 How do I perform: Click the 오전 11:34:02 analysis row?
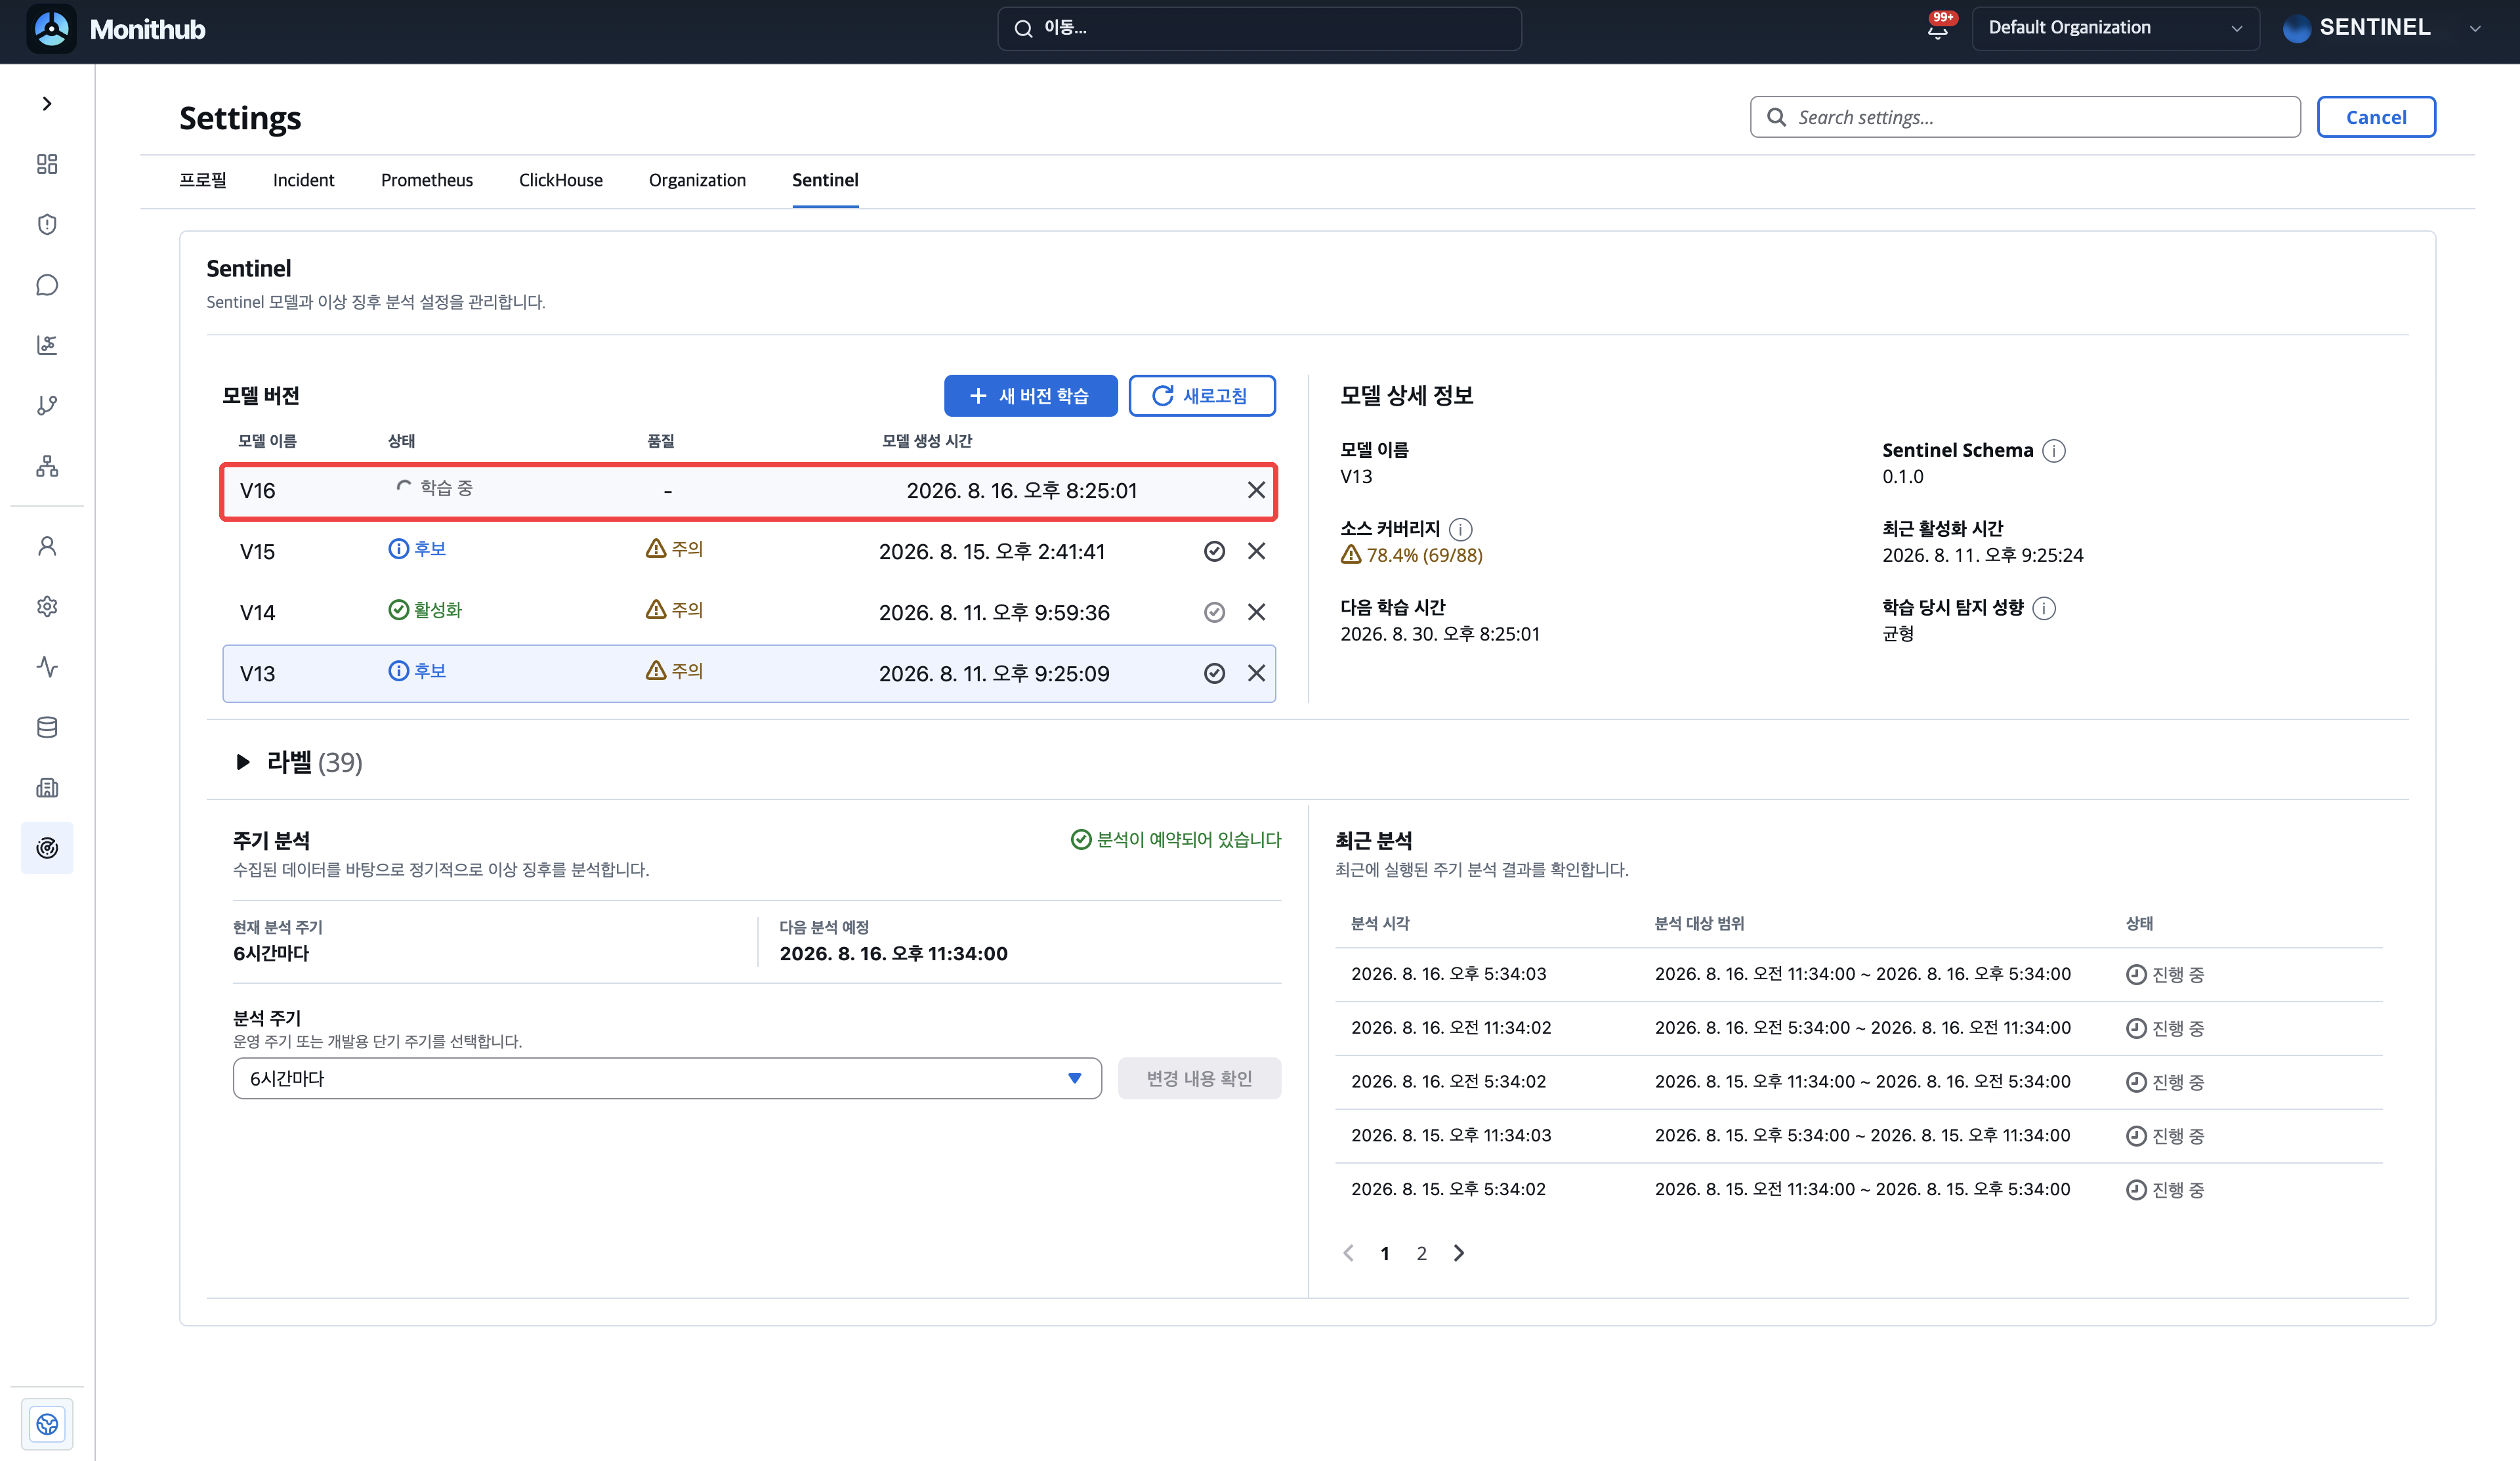click(x=1859, y=1028)
